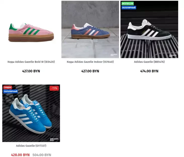The width and height of the screenshot is (184, 157).
Task: Click the ПОПУЛЯРНЫЙ badge on black Gazelle
Action: pos(129,8)
